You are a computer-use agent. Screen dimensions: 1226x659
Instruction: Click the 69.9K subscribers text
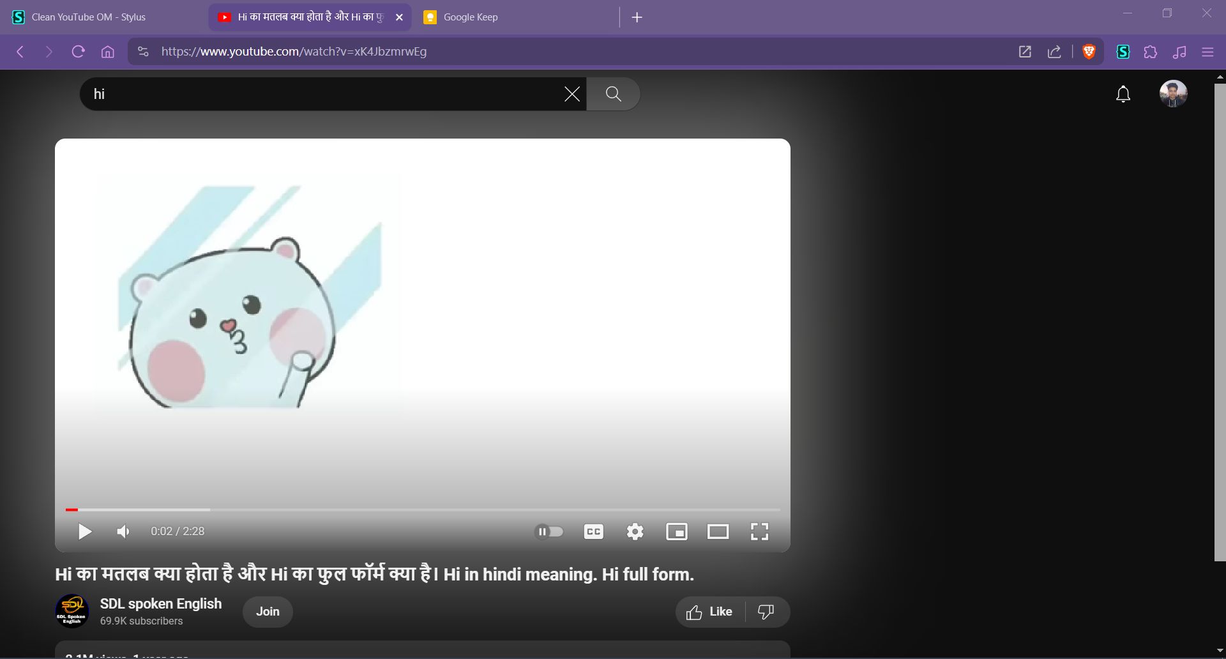coord(141,621)
